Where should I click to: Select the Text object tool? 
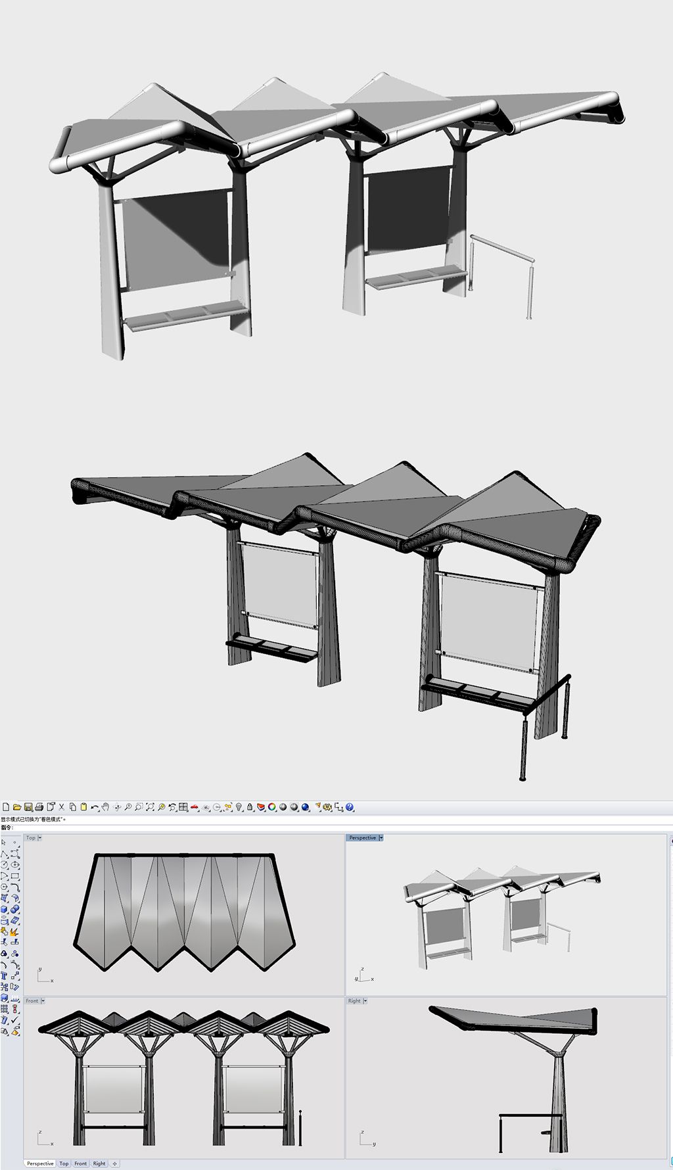click(x=5, y=975)
